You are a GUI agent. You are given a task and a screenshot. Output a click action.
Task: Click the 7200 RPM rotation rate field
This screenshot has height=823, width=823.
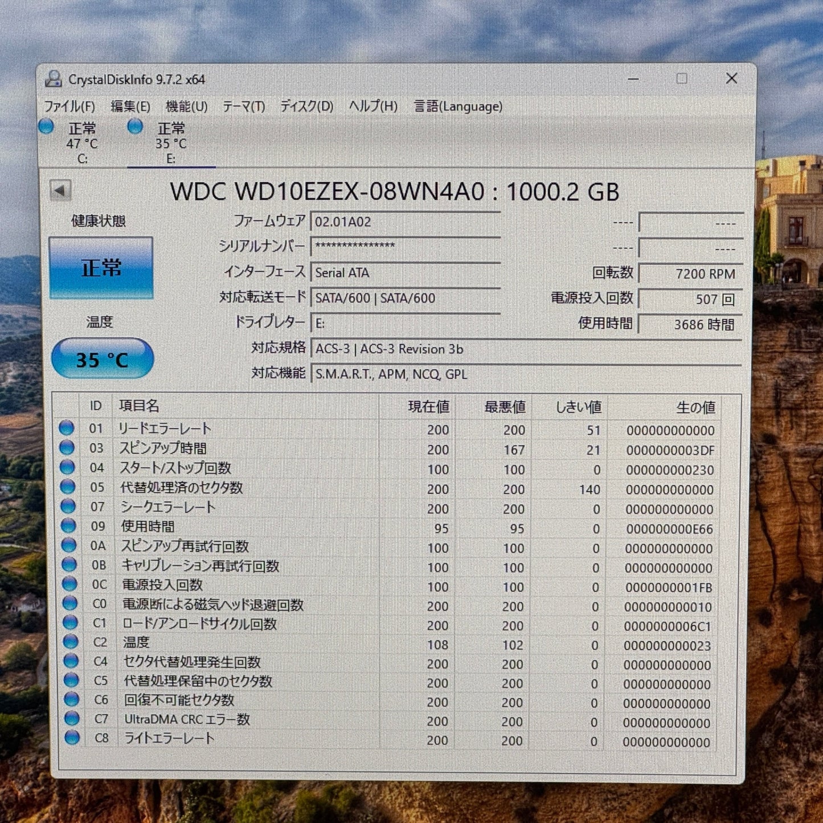coord(690,274)
